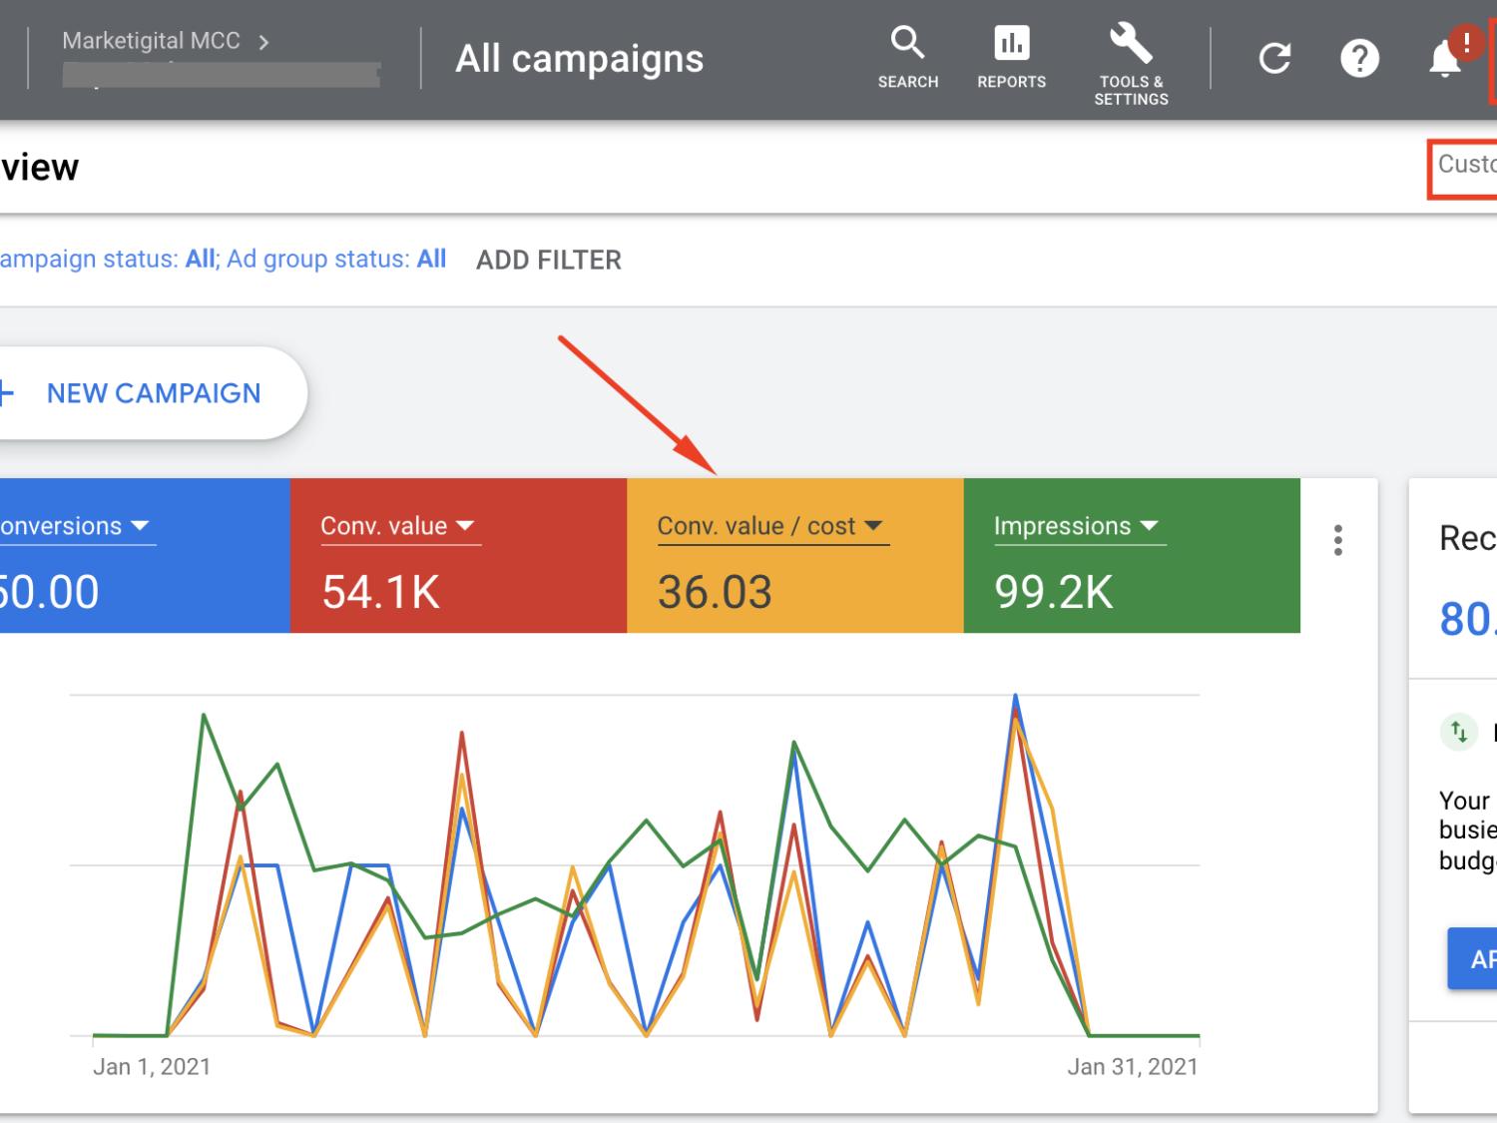Select the green Impressions scorecard value
This screenshot has height=1123, width=1497.
1053,592
